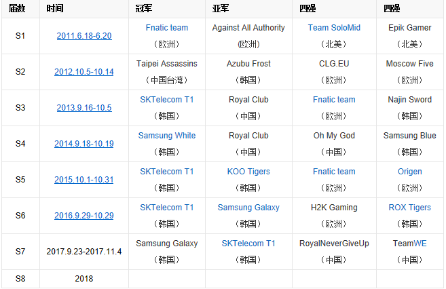Follow the 2013.9.16-10.5 date link
The width and height of the screenshot is (446, 289).
84,108
